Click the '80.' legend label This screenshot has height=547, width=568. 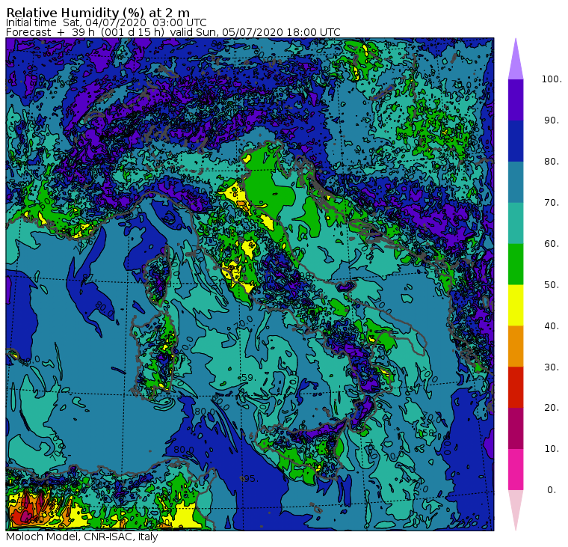click(552, 161)
